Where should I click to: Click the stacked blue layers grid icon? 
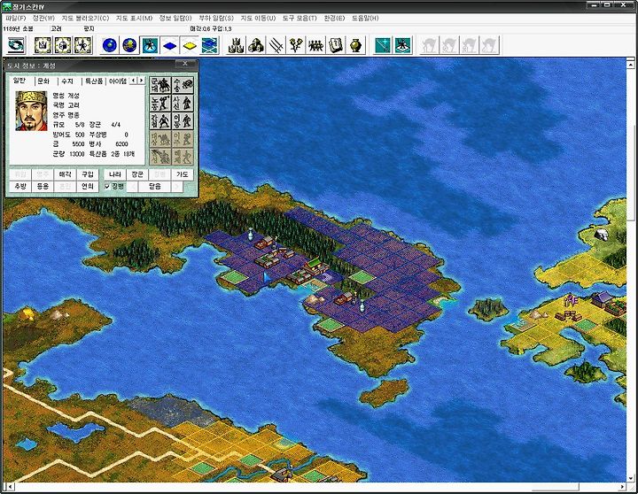point(209,45)
